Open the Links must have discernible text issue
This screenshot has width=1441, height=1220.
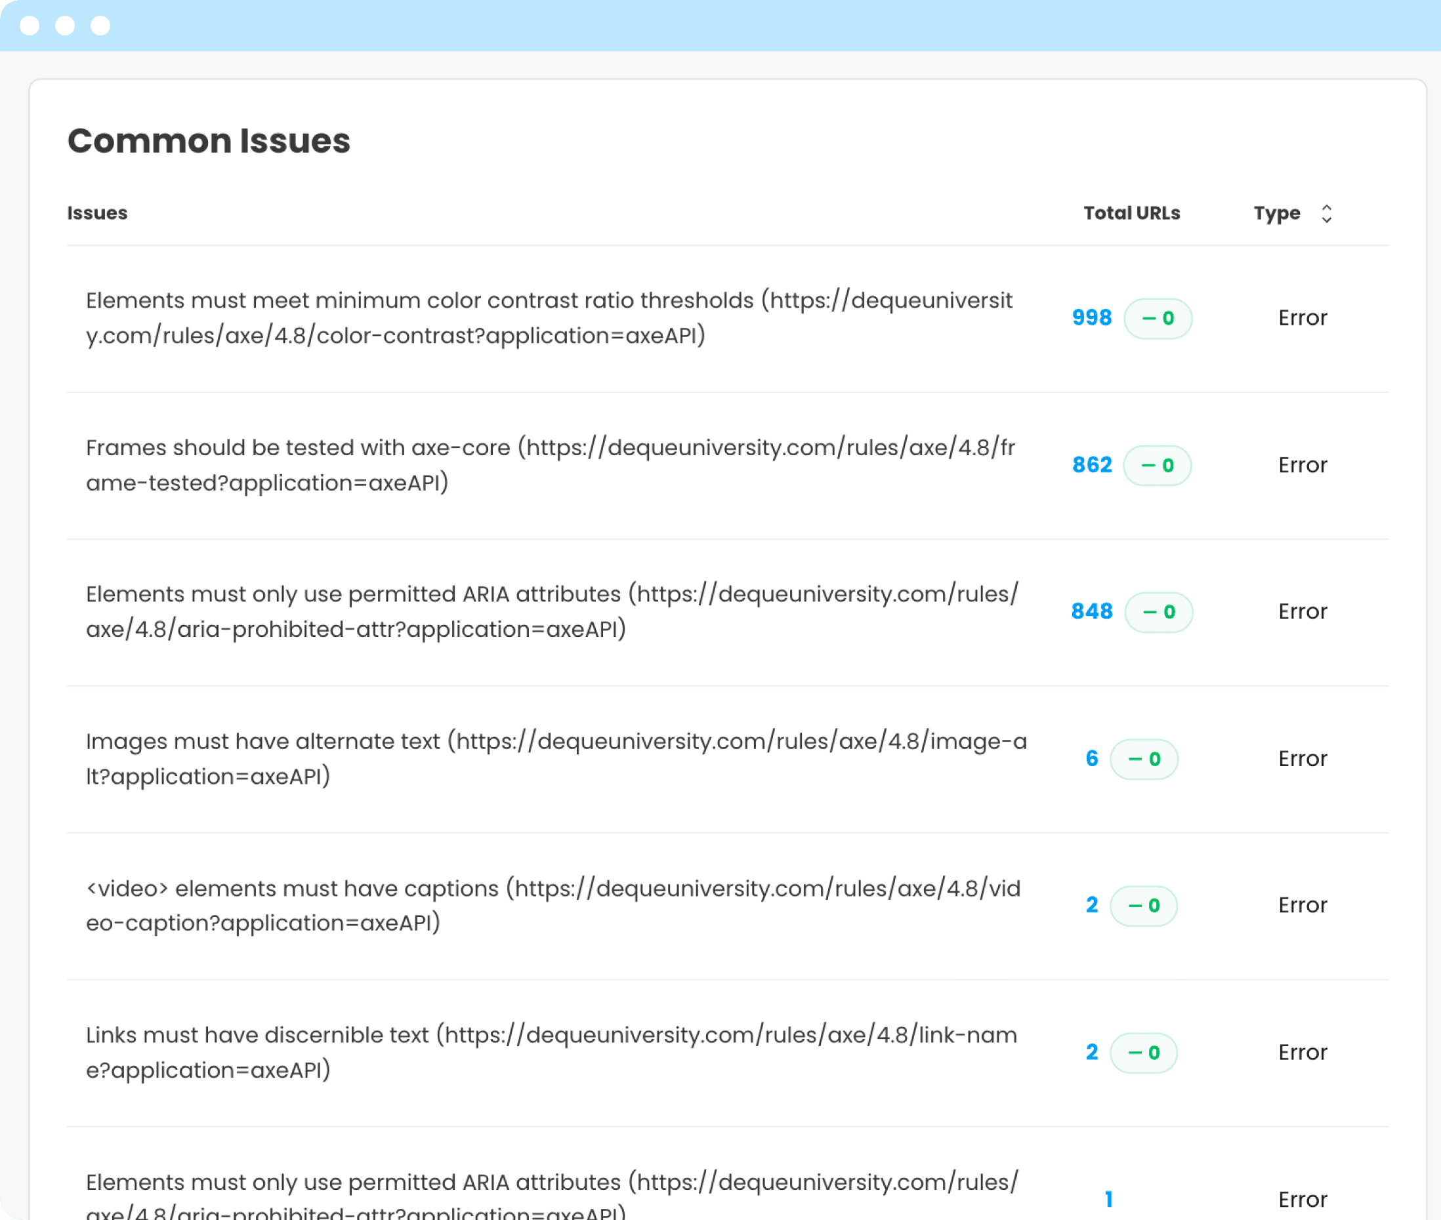[551, 1053]
